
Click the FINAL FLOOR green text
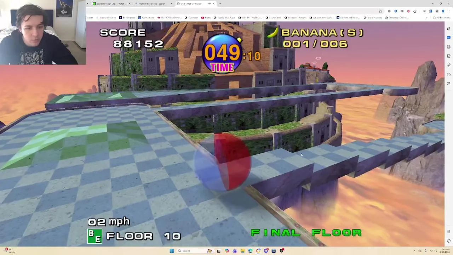[x=306, y=233]
